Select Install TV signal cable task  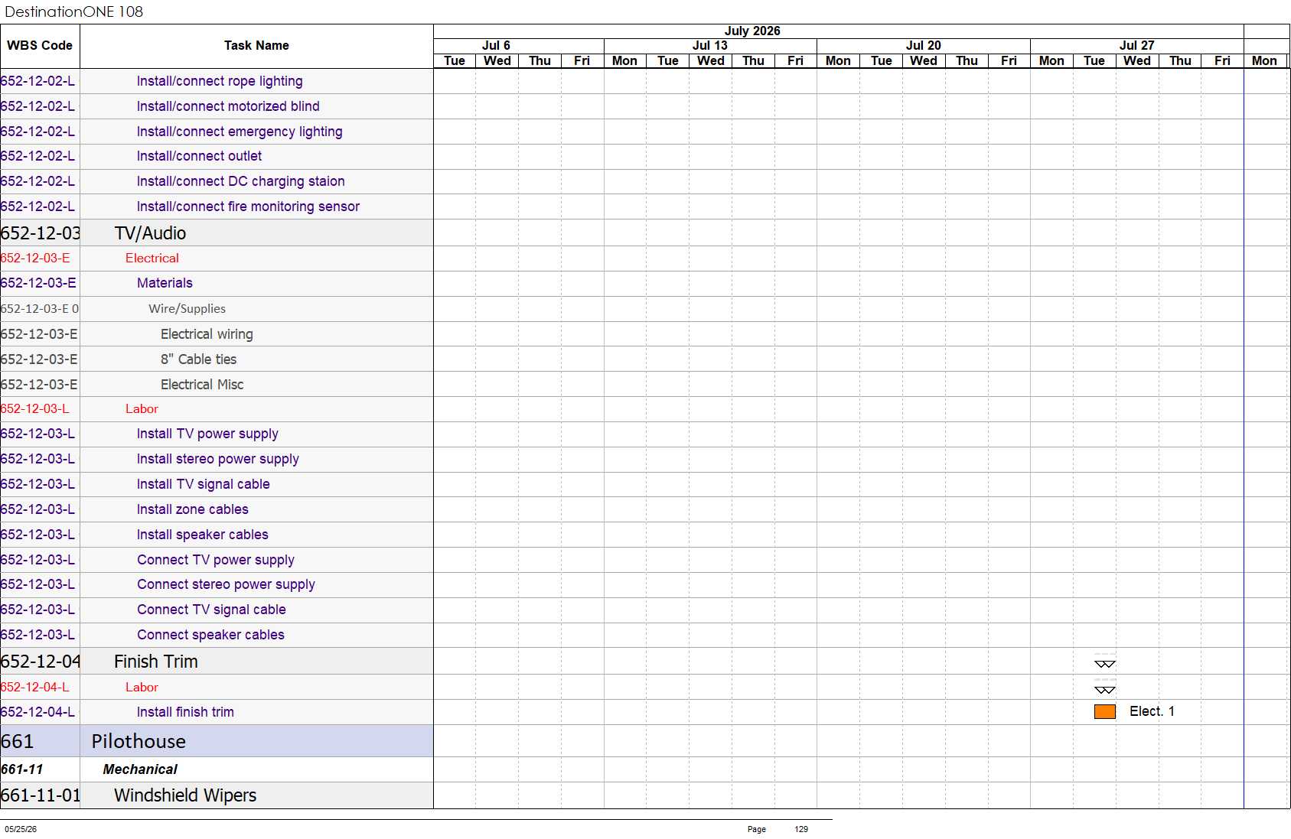203,484
